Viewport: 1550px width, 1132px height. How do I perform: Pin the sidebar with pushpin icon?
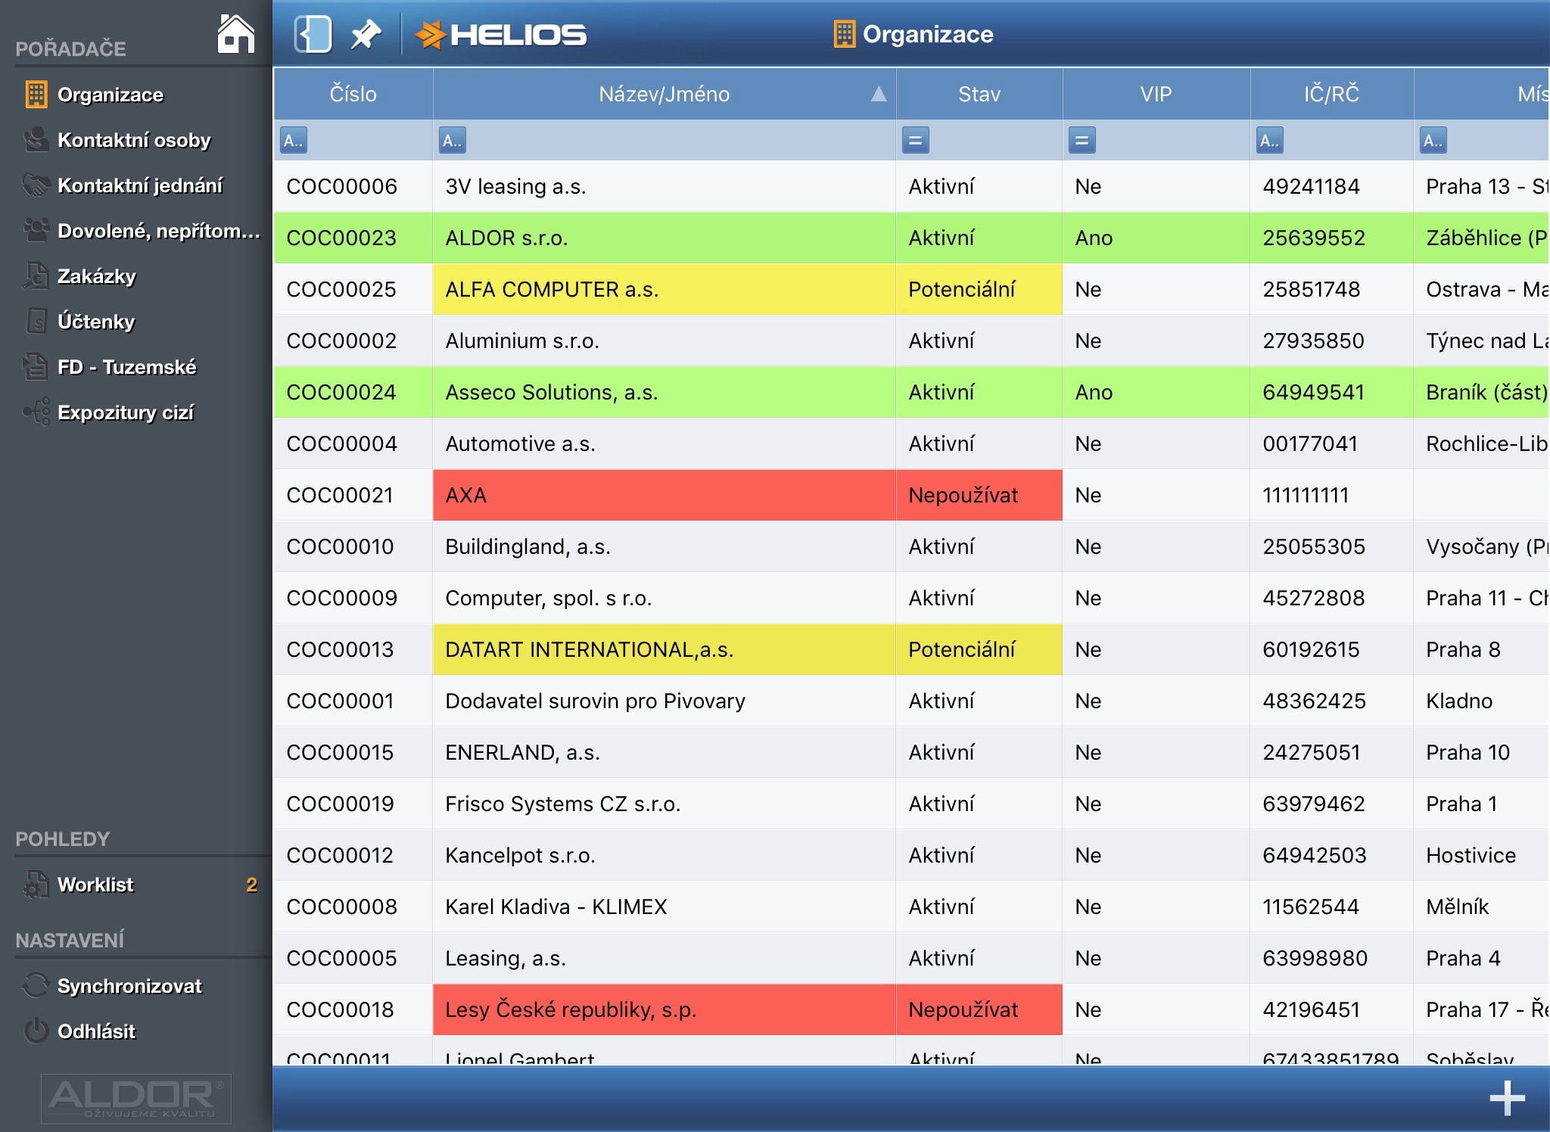click(x=366, y=34)
